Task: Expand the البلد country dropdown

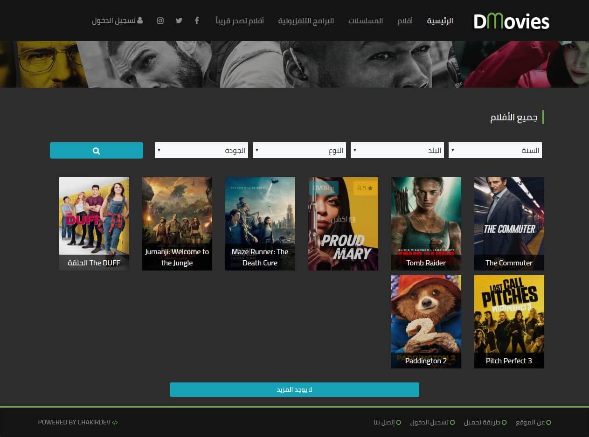Action: pos(397,151)
